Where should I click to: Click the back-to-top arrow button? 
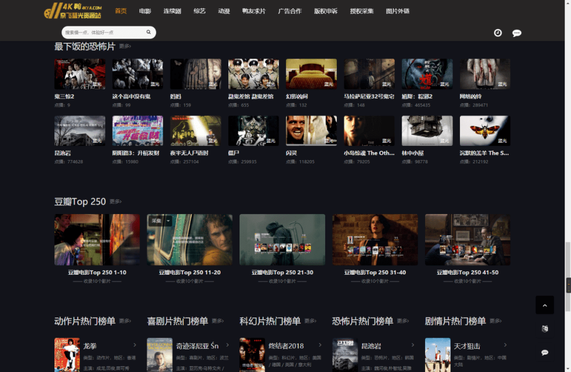pyautogui.click(x=545, y=305)
